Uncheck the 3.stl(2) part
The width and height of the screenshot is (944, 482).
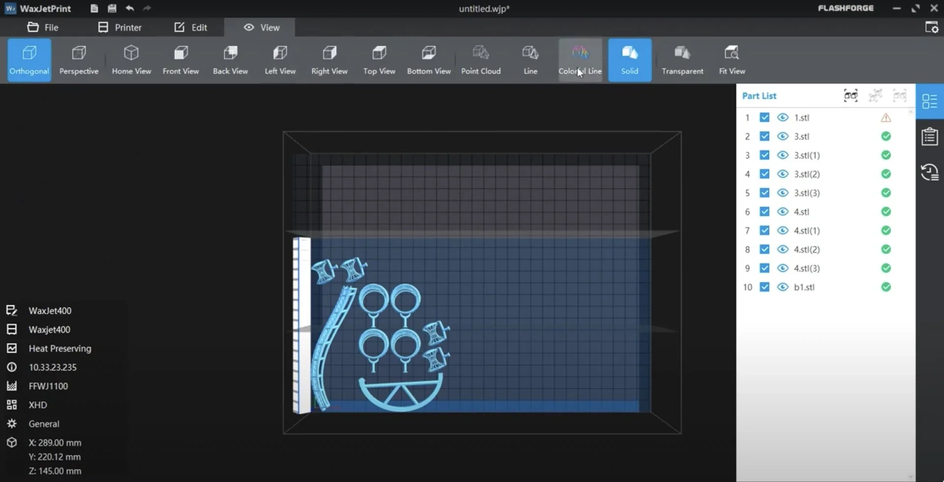[765, 174]
